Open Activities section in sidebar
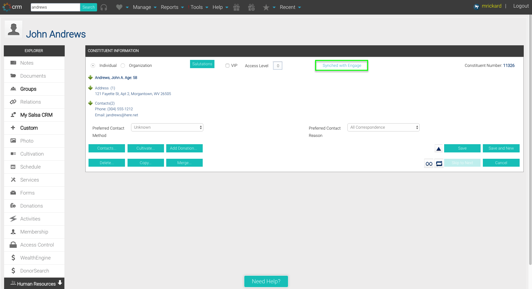532x289 pixels. (x=34, y=219)
